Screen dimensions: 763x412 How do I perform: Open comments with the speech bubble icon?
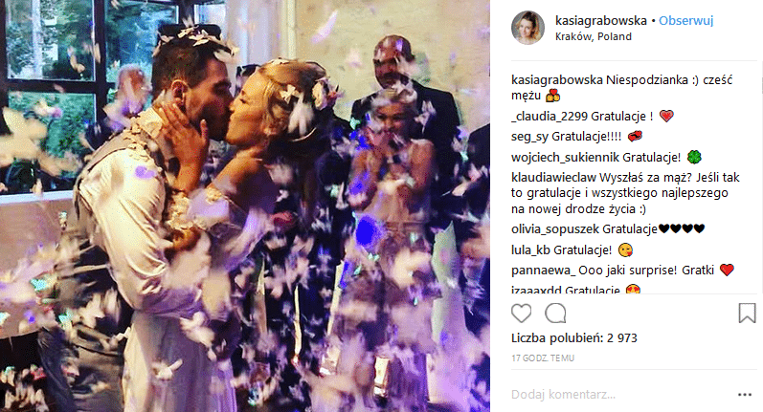555,314
